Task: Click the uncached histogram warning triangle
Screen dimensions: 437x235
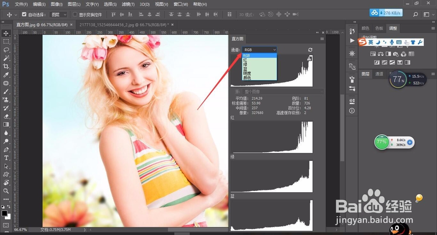Action: [x=309, y=58]
